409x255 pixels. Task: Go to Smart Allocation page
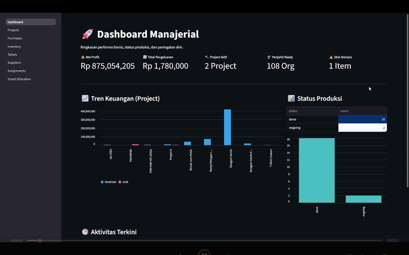(19, 79)
